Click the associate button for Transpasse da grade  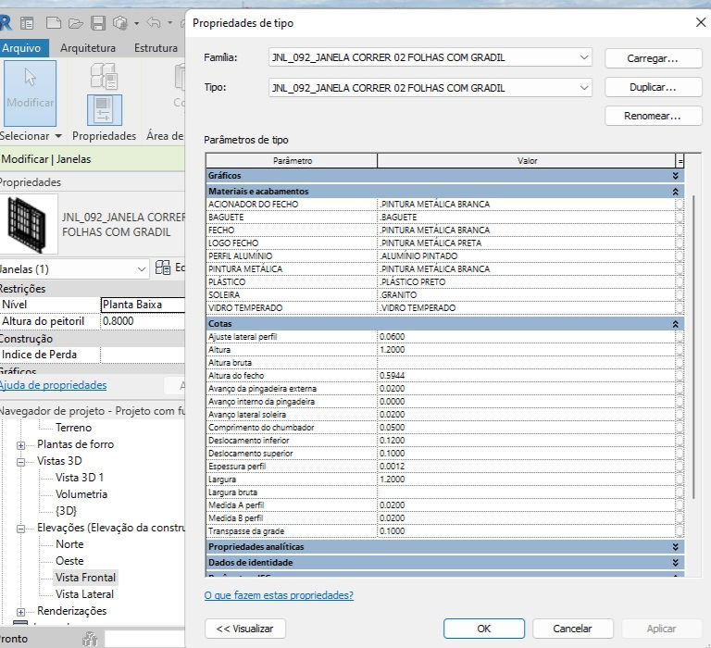(680, 531)
